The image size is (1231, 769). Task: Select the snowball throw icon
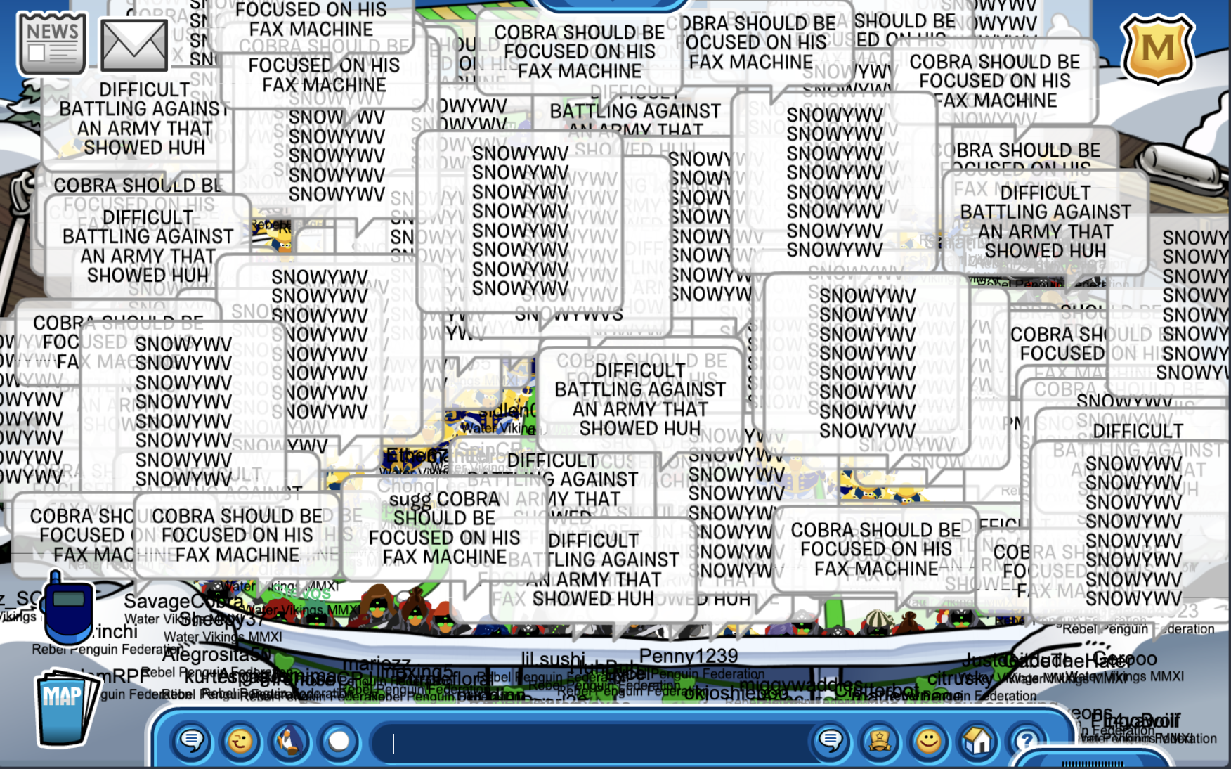click(339, 741)
